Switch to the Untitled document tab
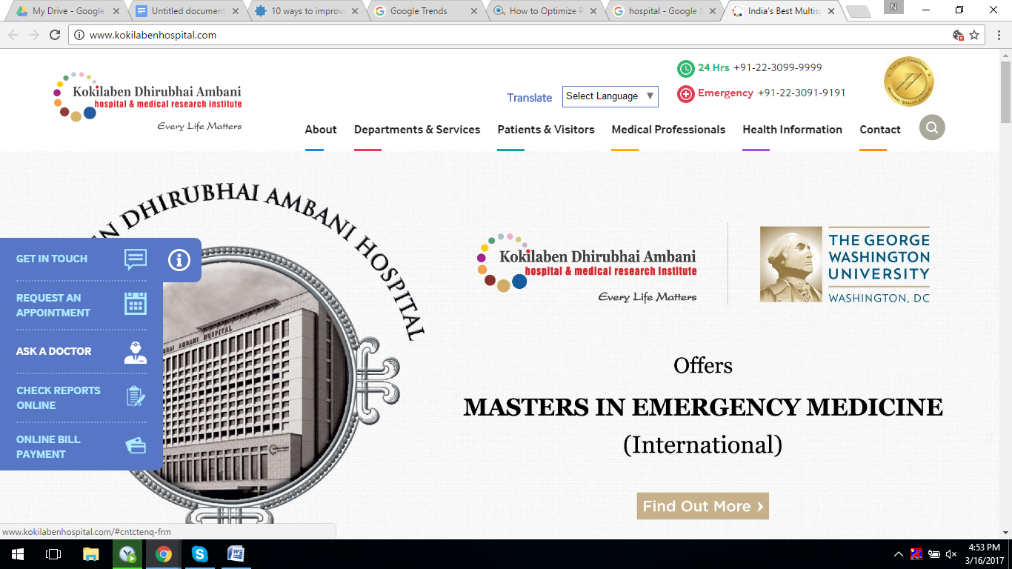Screen dimensions: 1012x569 click(x=187, y=11)
